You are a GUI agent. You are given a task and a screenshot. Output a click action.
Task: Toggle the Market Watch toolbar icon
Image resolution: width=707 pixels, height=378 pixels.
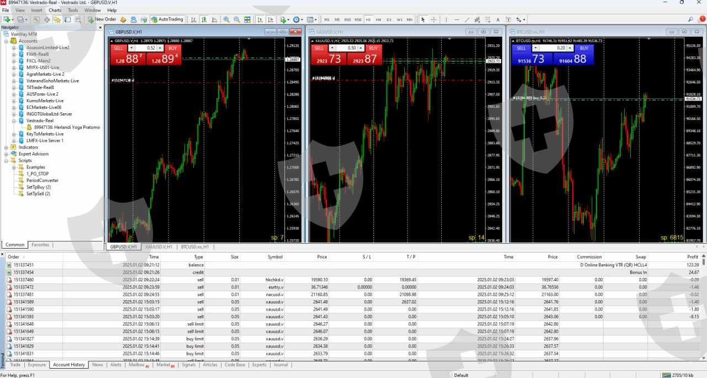click(36, 19)
